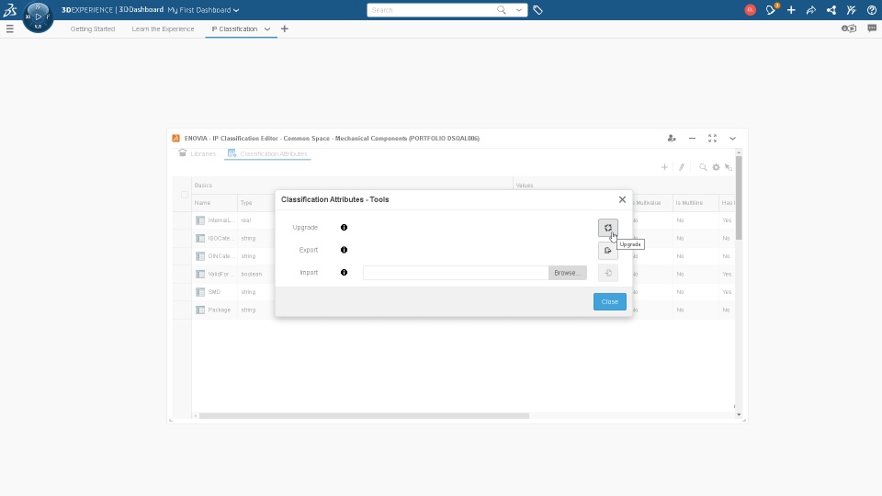Click the Upgrade tool button
Screen dimensions: 882x496
(x=607, y=228)
